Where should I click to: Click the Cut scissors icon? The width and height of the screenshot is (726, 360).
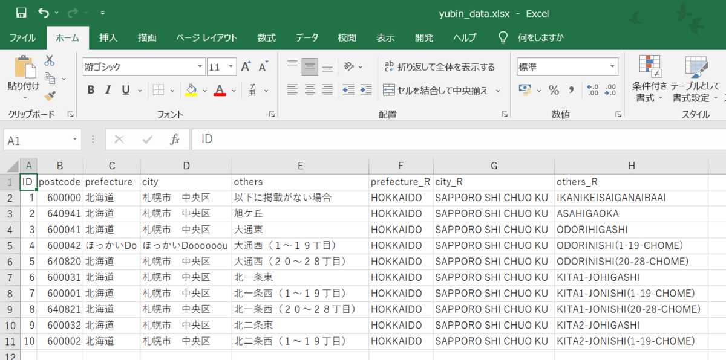coord(50,60)
